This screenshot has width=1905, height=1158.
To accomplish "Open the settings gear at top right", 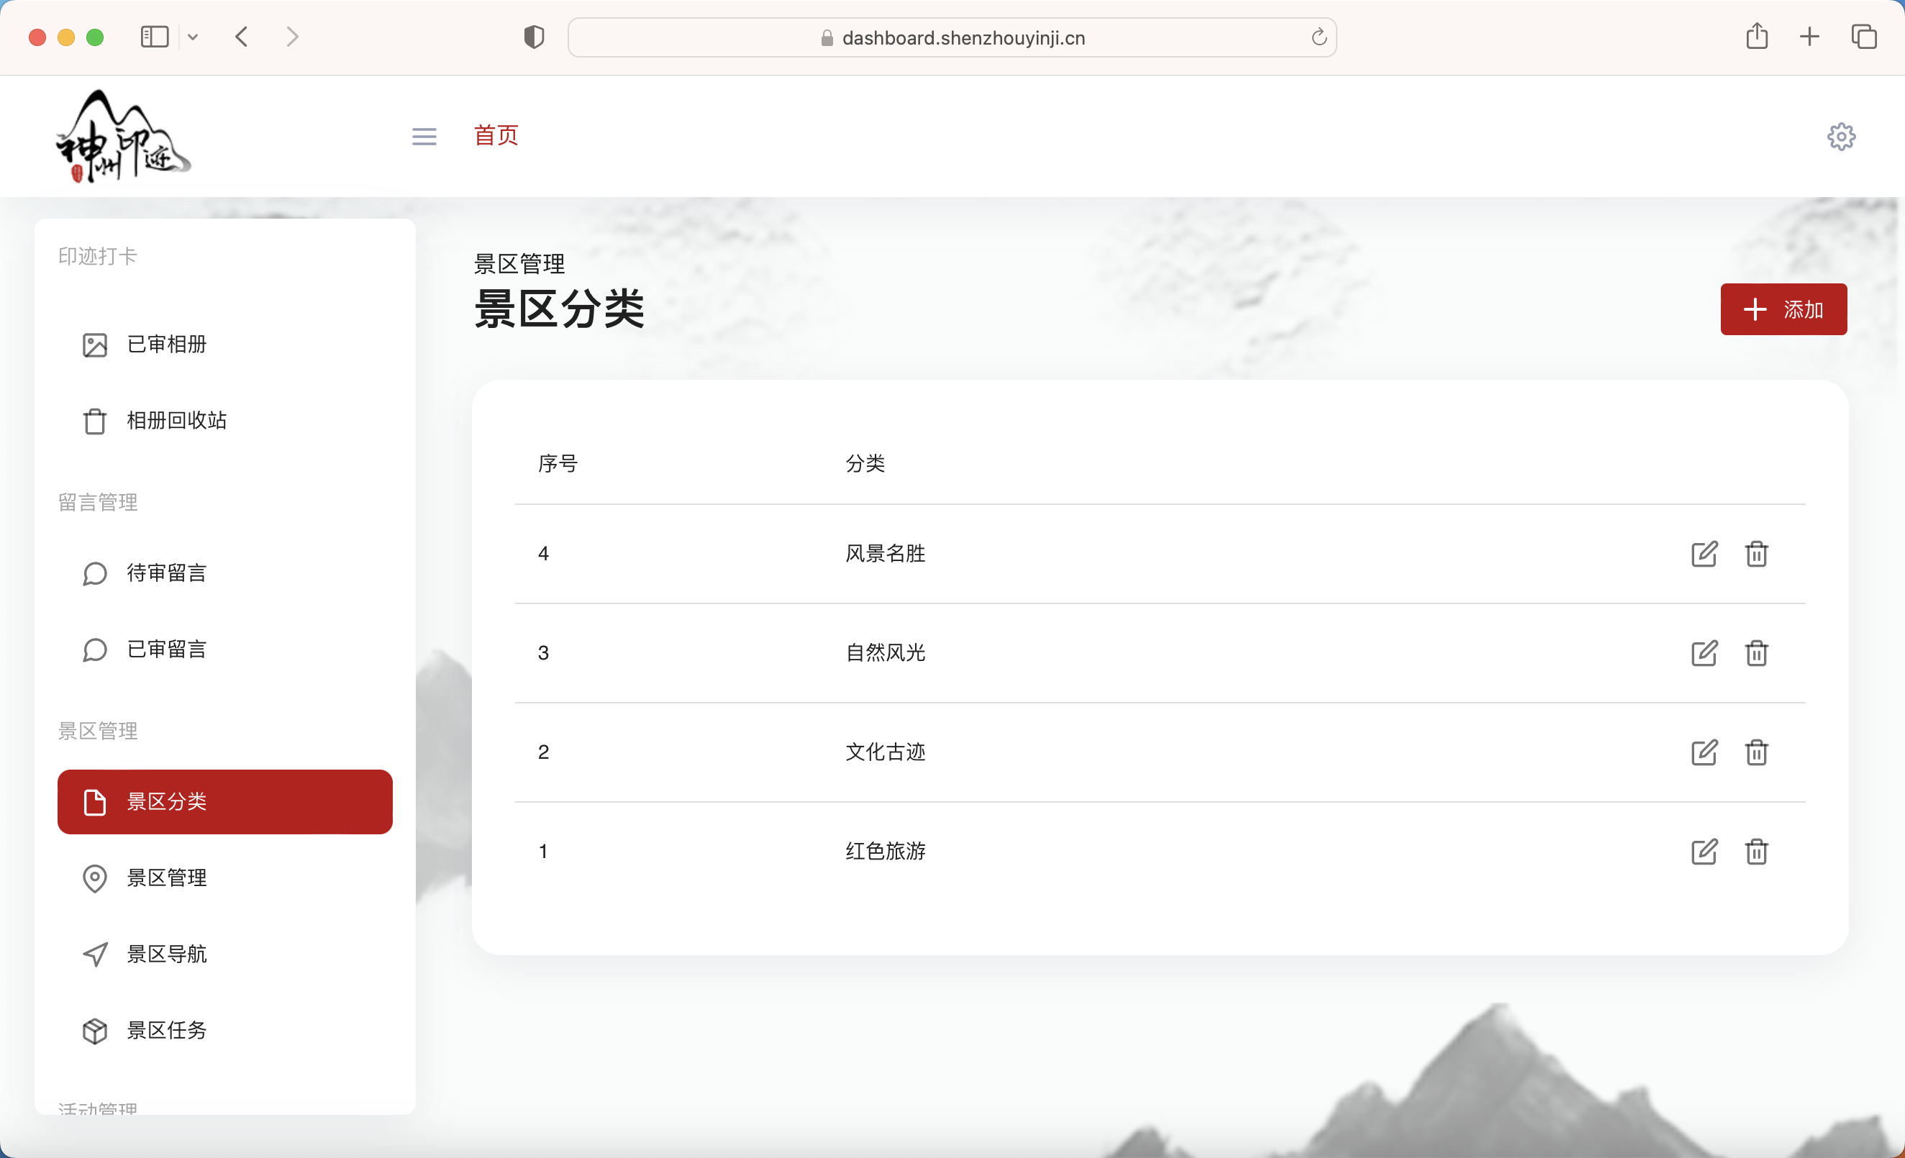I will [1842, 136].
